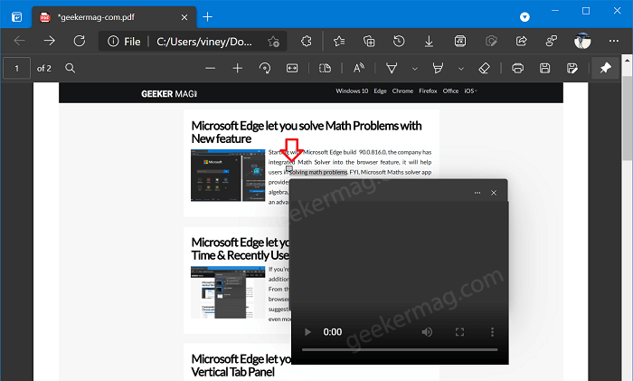Click the PDF page number field
The width and height of the screenshot is (633, 381).
click(x=16, y=68)
